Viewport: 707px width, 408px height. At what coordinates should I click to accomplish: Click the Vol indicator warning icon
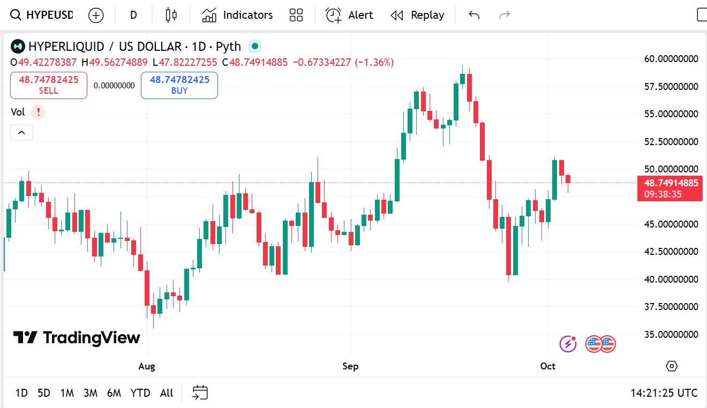(38, 112)
